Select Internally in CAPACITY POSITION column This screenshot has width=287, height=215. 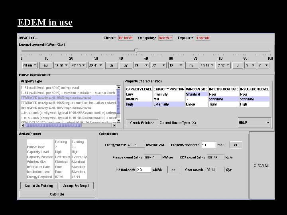click(169, 94)
